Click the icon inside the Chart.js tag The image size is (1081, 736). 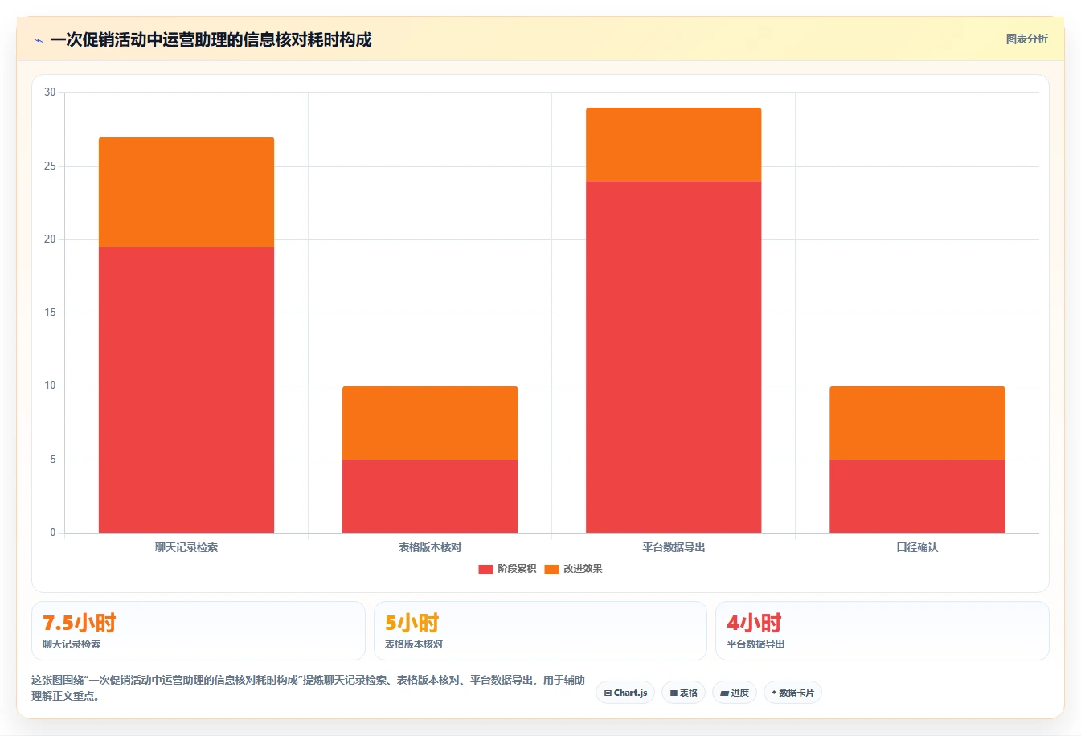pyautogui.click(x=608, y=693)
